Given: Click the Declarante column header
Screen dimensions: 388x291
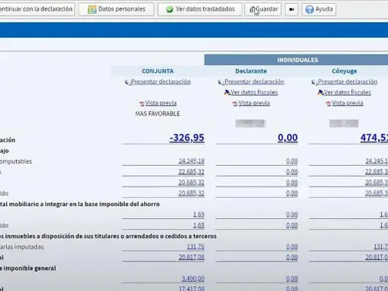Looking at the screenshot, I should [251, 71].
